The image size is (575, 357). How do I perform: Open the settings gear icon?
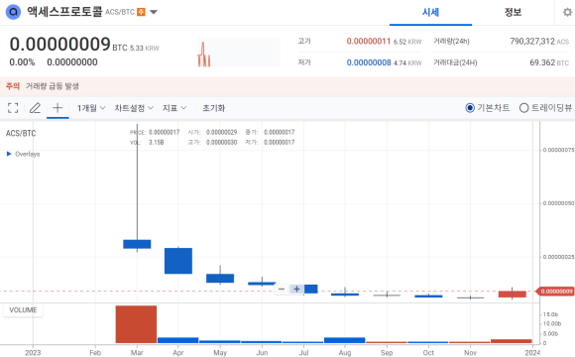pyautogui.click(x=567, y=12)
